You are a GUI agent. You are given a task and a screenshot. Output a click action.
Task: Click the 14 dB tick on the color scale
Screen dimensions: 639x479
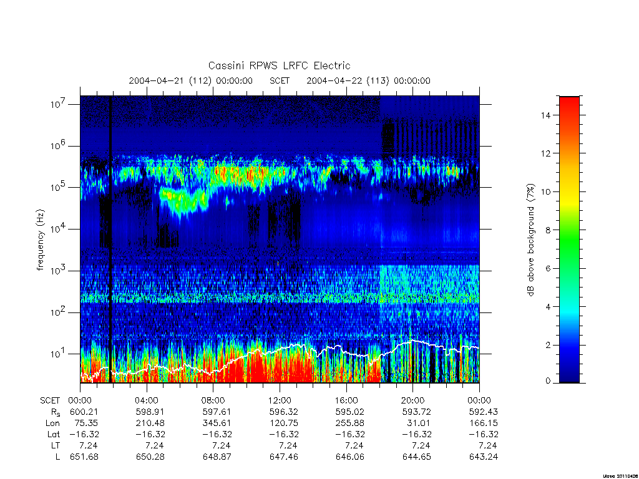pos(545,115)
